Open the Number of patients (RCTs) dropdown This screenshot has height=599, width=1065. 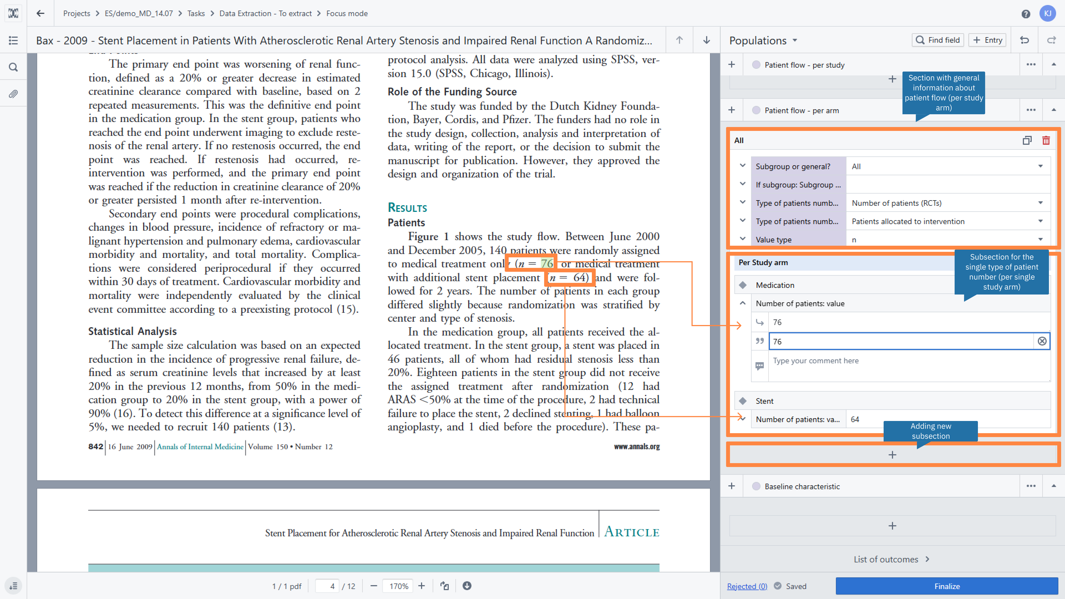tap(948, 202)
